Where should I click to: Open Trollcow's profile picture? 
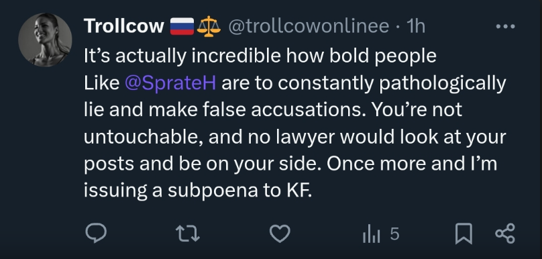45,40
